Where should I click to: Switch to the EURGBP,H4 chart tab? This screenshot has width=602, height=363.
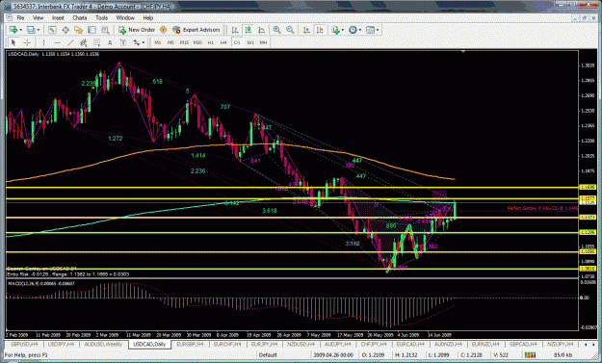[190, 344]
